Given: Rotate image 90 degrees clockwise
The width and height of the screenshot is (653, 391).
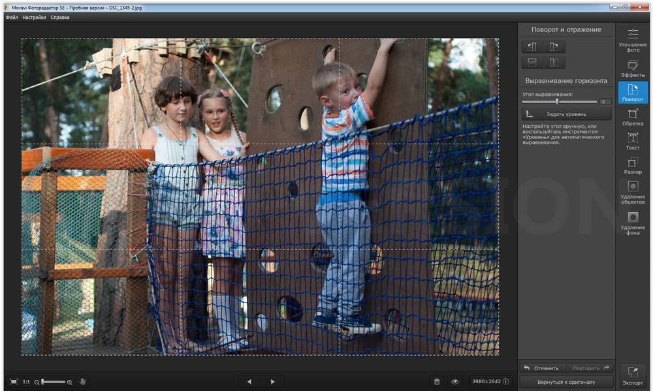Looking at the screenshot, I should pyautogui.click(x=554, y=46).
